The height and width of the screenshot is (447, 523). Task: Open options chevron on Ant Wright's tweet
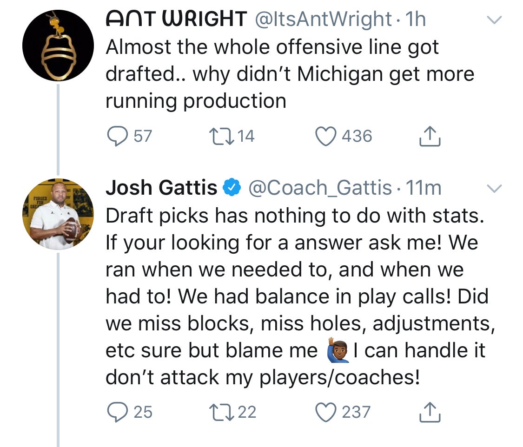(494, 20)
